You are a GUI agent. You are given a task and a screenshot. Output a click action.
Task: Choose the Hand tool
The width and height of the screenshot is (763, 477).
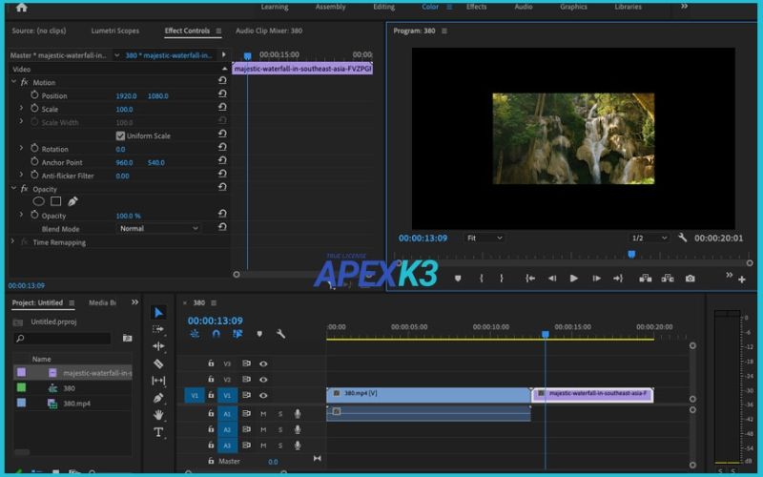point(158,415)
